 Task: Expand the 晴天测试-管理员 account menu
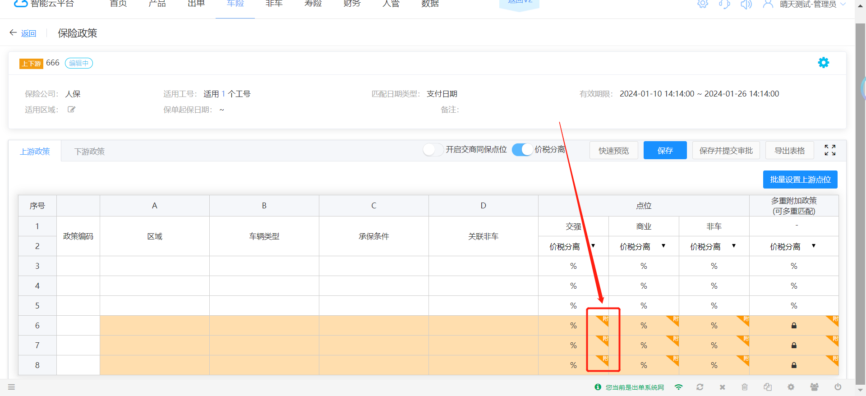(813, 4)
